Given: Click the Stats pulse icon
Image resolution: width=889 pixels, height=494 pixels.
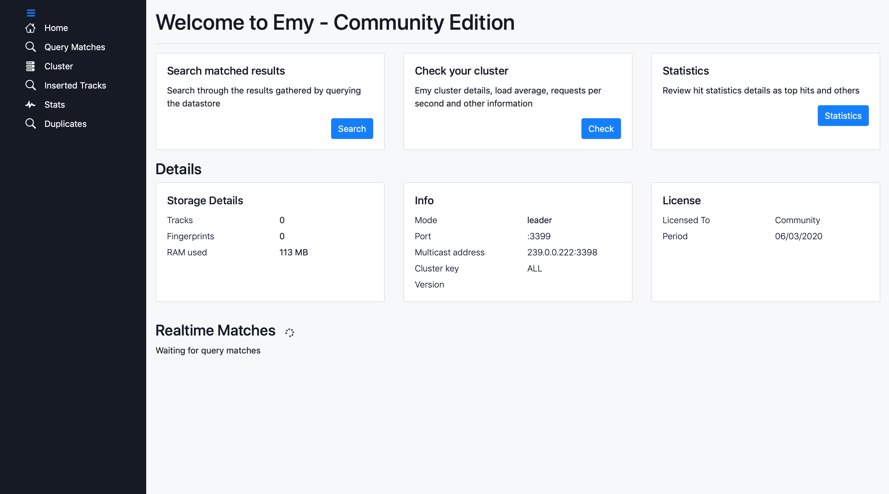Looking at the screenshot, I should (30, 104).
